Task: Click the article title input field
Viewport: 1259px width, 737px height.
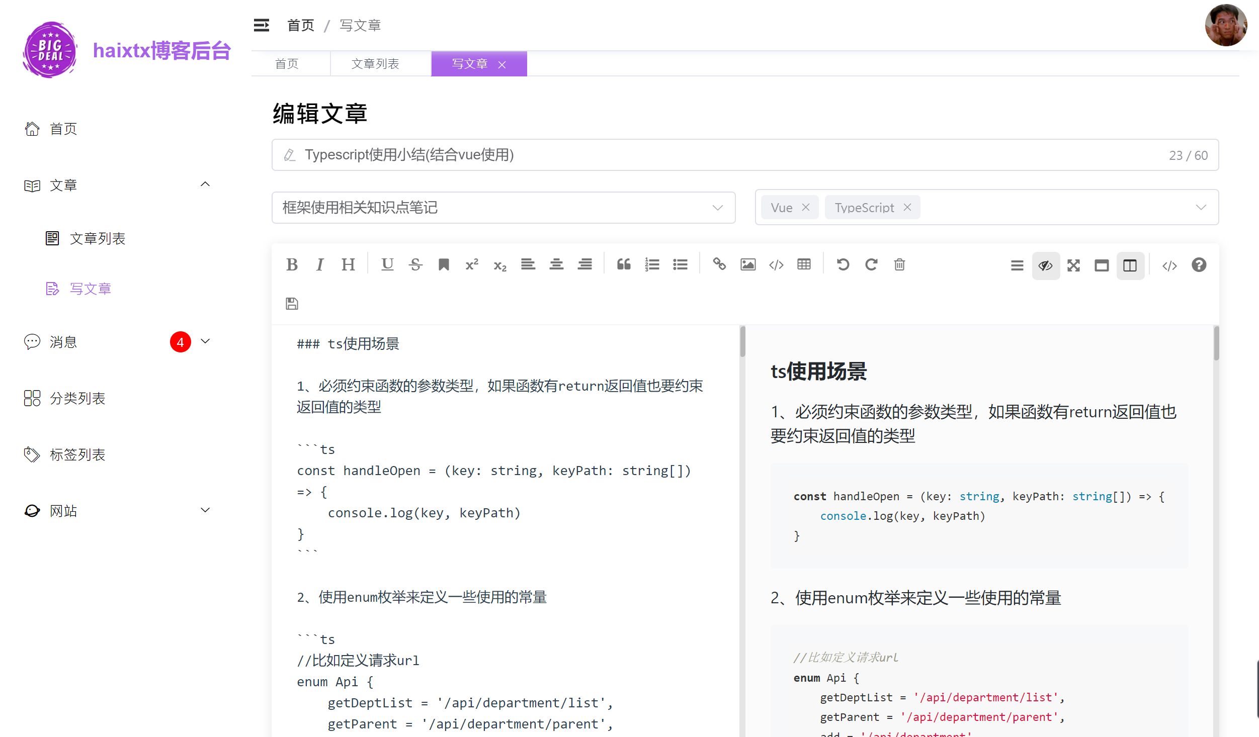Action: click(x=745, y=155)
